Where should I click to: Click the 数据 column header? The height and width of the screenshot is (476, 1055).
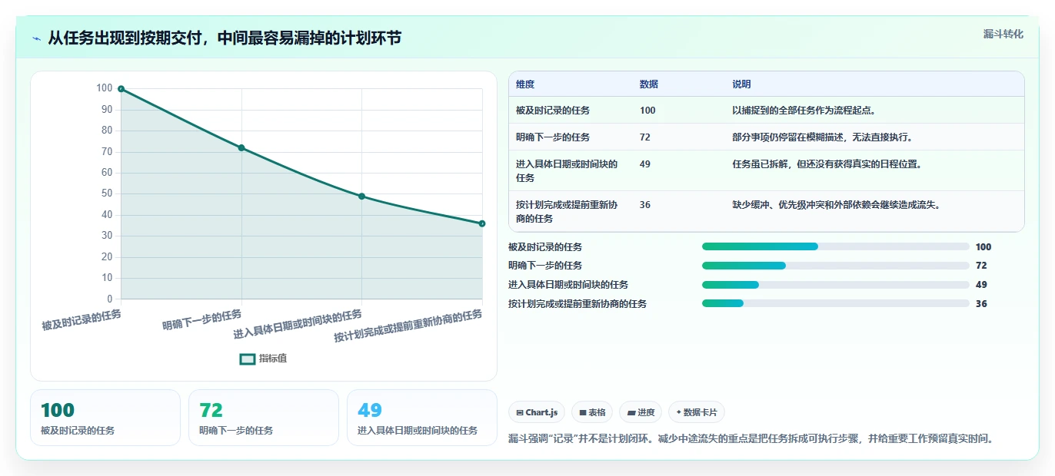tap(649, 84)
